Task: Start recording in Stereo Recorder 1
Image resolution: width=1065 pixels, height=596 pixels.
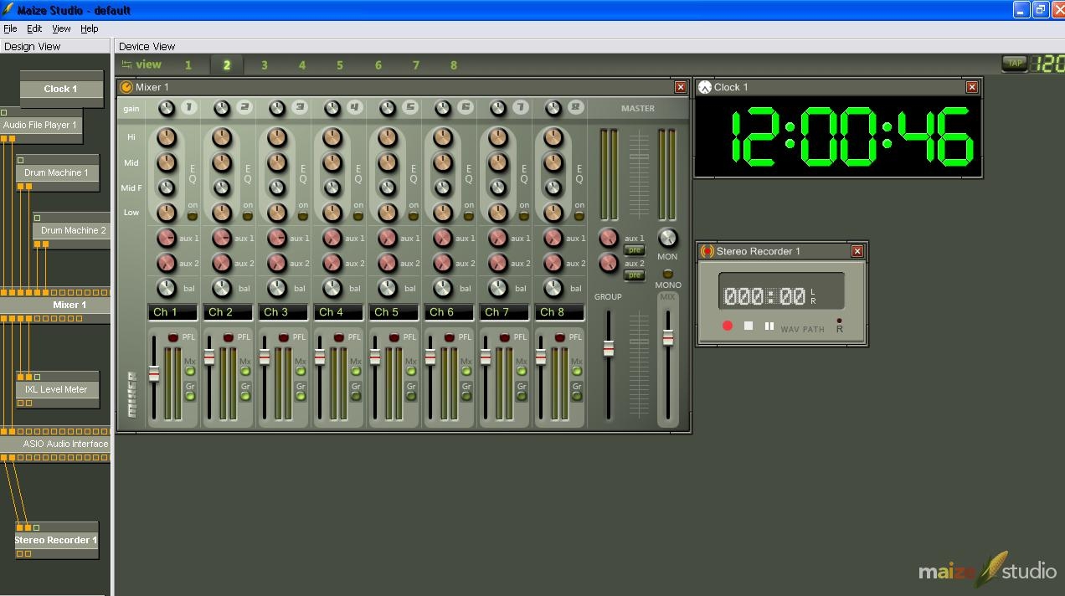Action: point(728,326)
